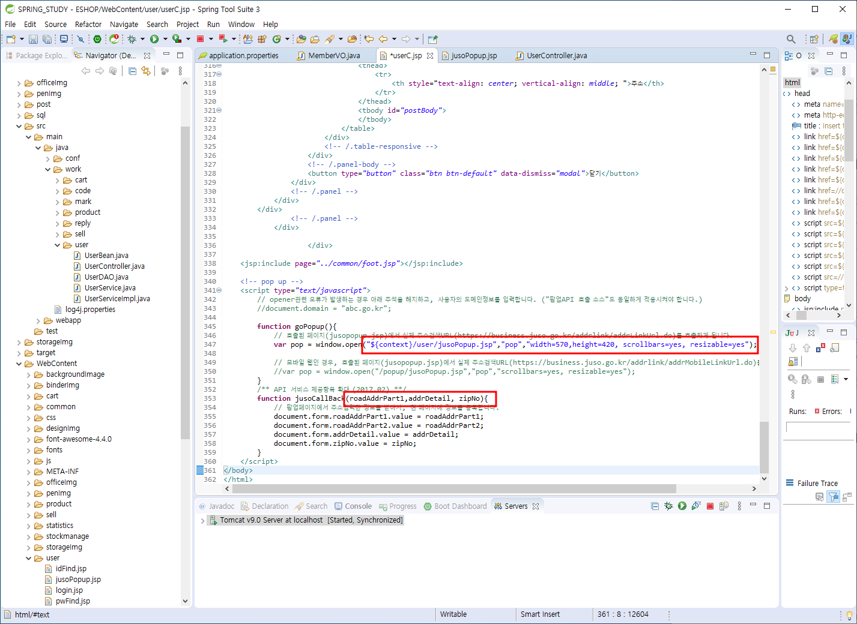Screen dimensions: 857x624
Task: Open the toolbar Search magnifier icon
Action: click(x=791, y=39)
